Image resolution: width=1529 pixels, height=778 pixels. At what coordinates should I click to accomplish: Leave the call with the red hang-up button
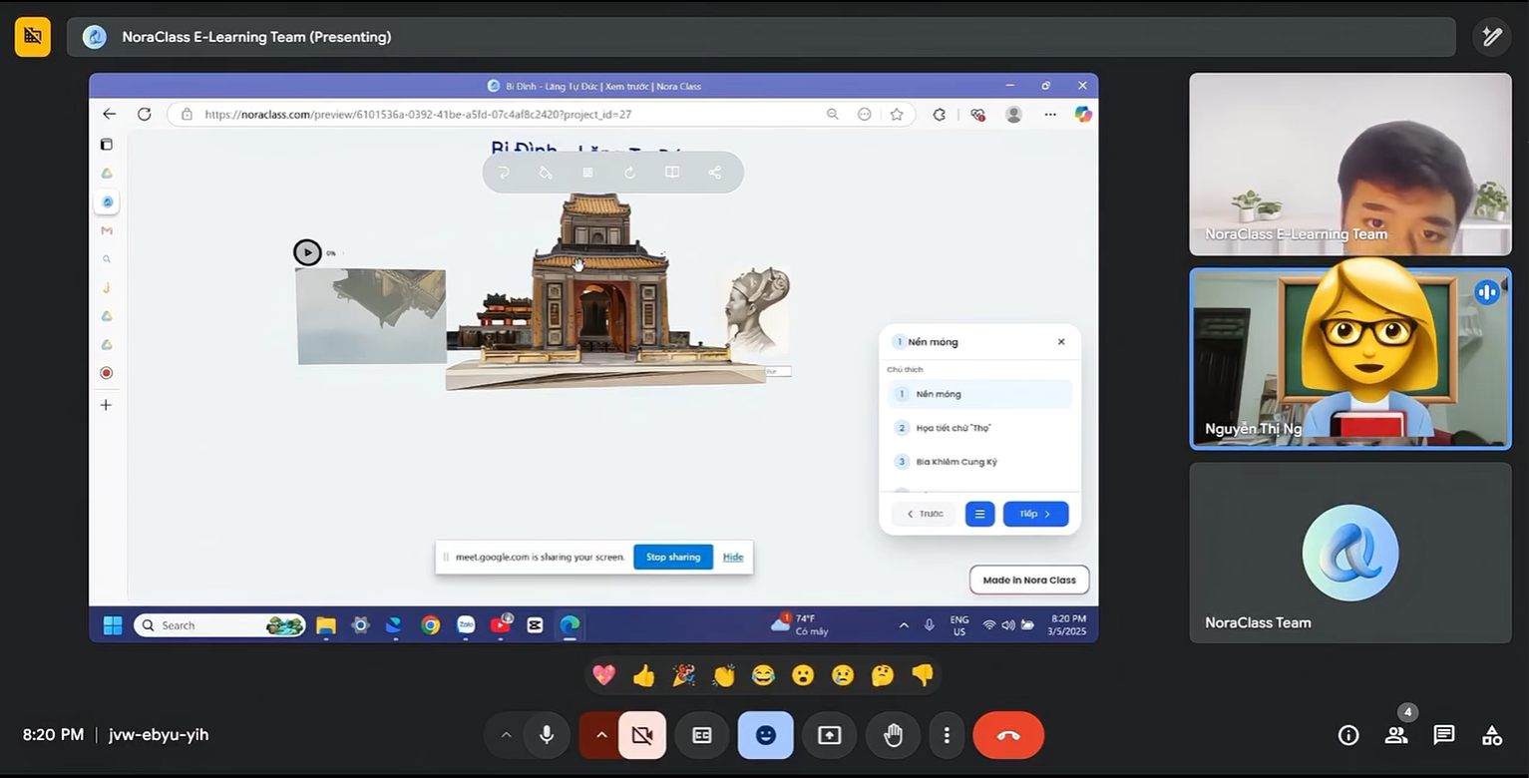tap(1008, 735)
